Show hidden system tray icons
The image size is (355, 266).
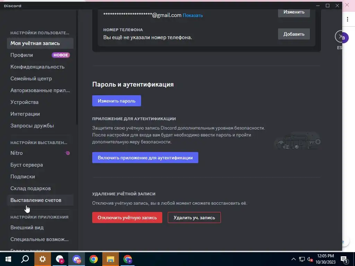coord(293,259)
